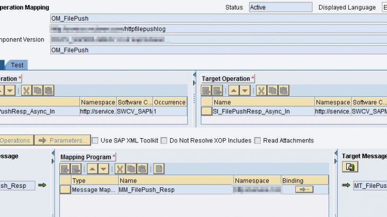The image size is (387, 217).
Task: Toggle Read Attachments checkbox
Action: point(258,141)
